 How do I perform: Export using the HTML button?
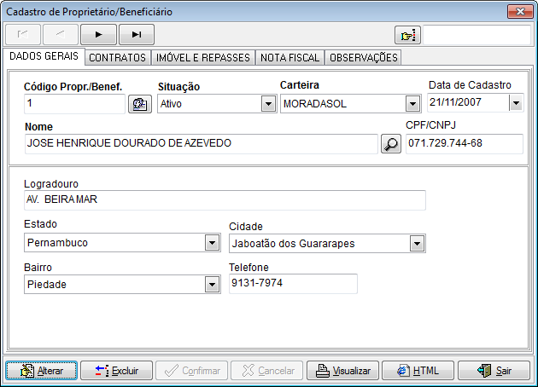click(x=418, y=371)
